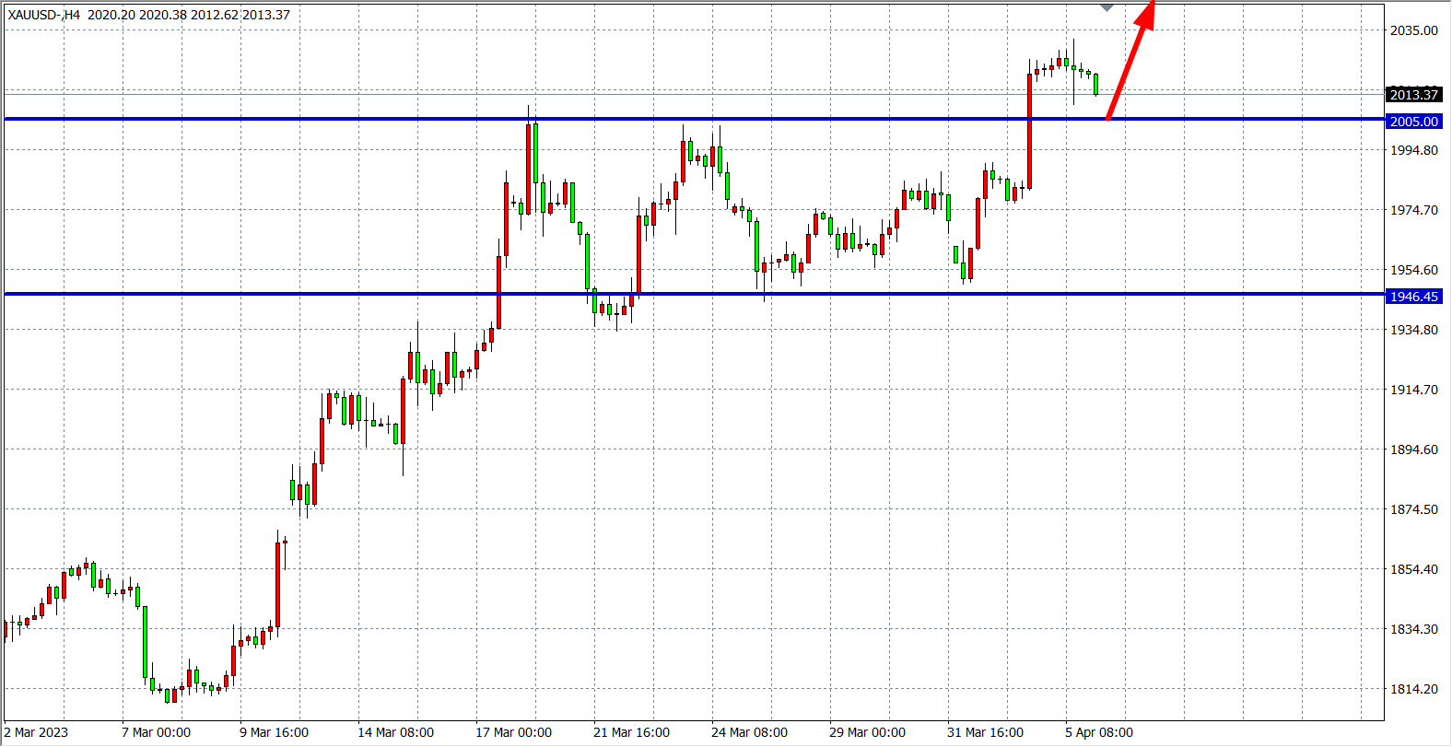The image size is (1452, 747).
Task: Click the latest green candle near 2013
Action: coord(1095,85)
